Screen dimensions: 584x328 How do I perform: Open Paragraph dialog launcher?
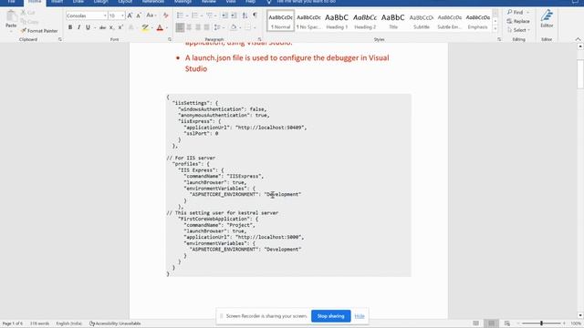pyautogui.click(x=259, y=39)
